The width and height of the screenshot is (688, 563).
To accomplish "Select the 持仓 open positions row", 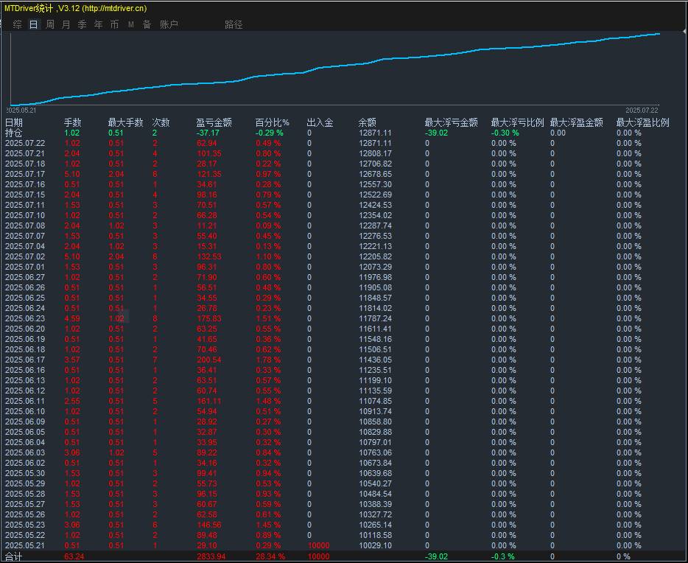I will 344,133.
